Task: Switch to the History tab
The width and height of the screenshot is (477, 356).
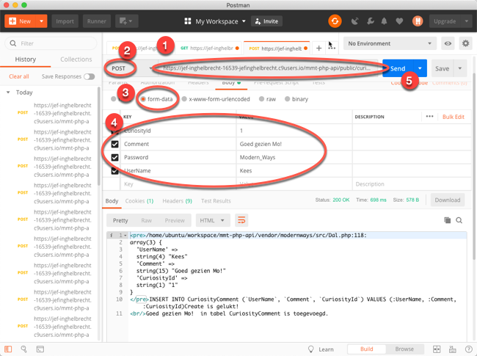Action: (x=26, y=59)
